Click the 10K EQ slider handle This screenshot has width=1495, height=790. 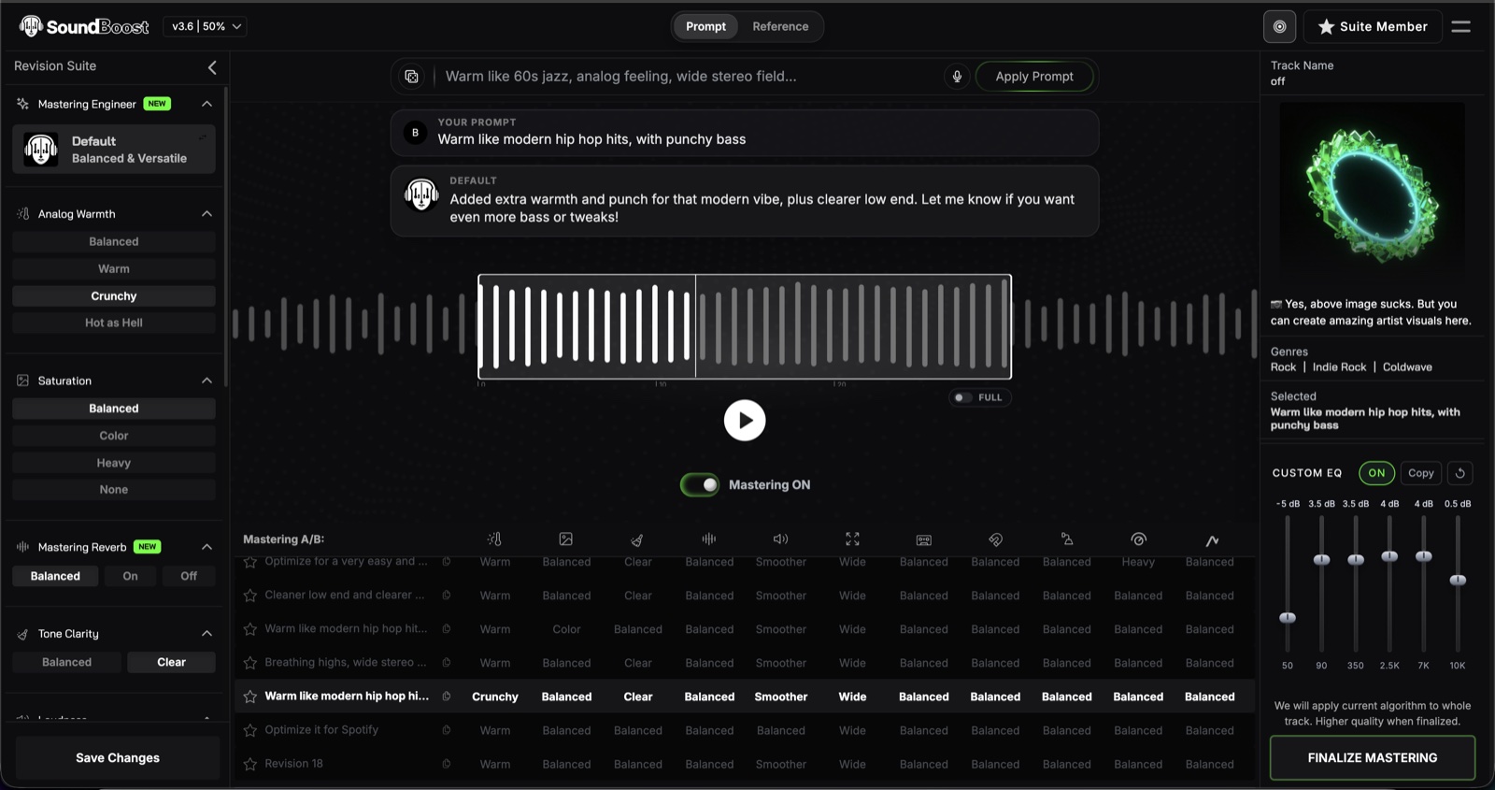(1458, 581)
